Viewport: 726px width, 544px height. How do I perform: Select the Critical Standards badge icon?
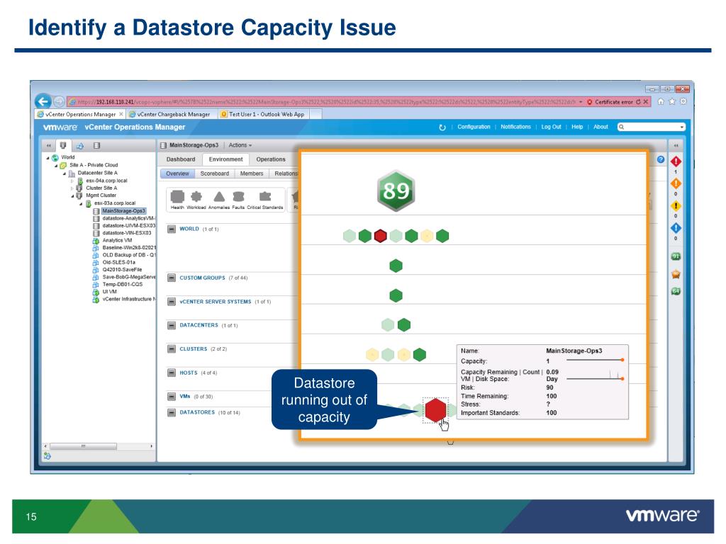point(265,196)
